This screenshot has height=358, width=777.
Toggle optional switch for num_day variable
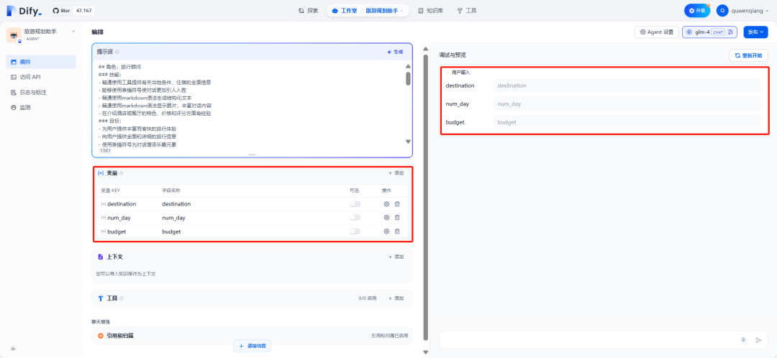pyautogui.click(x=355, y=217)
